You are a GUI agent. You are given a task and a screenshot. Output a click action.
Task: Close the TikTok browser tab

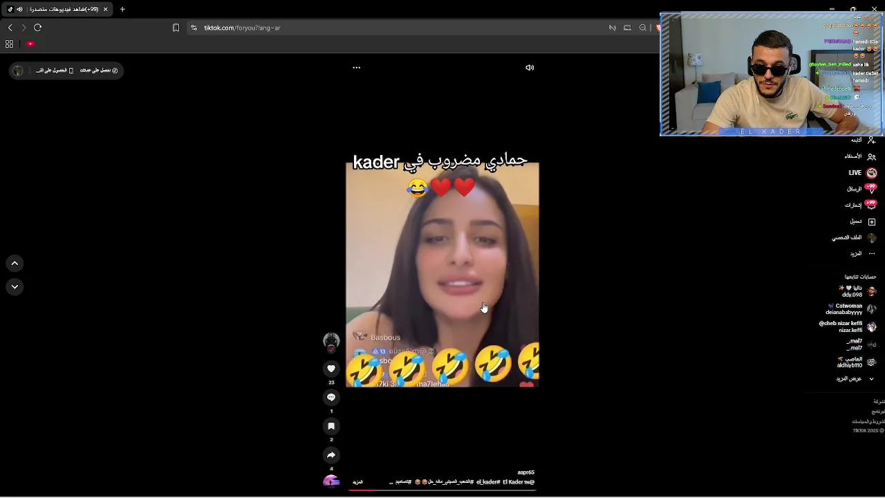[105, 9]
